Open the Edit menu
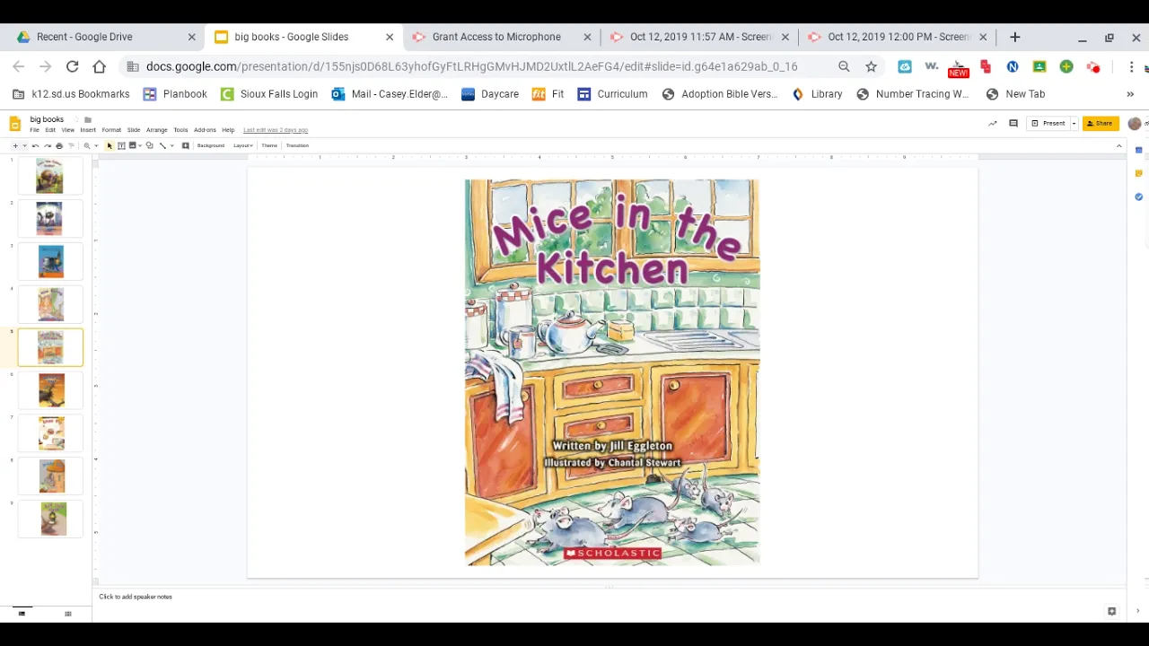The height and width of the screenshot is (646, 1149). 50,130
